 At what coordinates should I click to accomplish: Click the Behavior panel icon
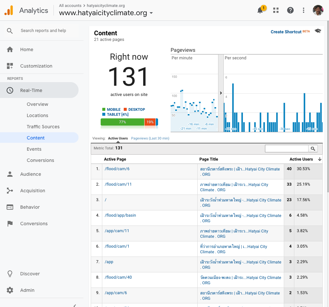click(x=10, y=207)
